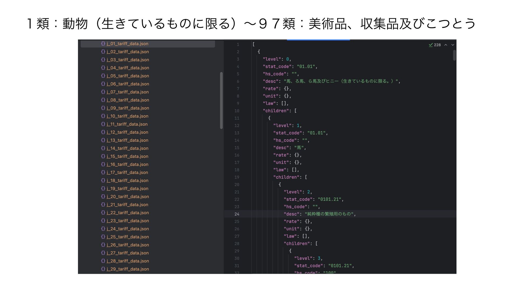Select j_03_tariff_data.json file

click(x=125, y=60)
